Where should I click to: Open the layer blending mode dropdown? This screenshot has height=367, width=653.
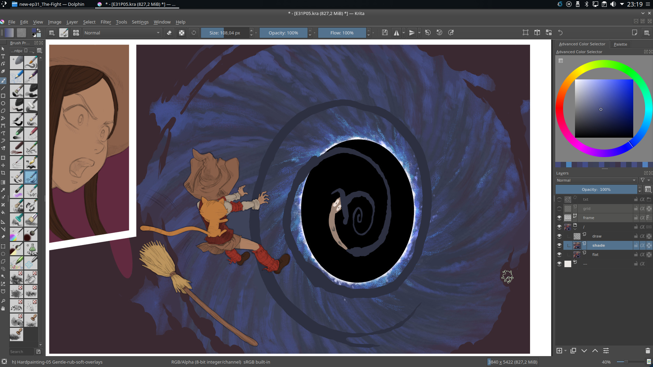click(596, 180)
